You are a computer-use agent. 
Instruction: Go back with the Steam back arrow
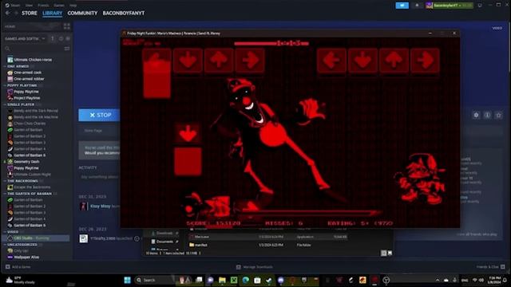pyautogui.click(x=7, y=13)
